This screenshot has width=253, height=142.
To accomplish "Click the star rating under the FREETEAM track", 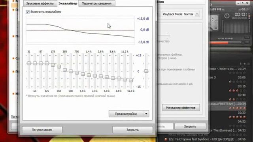I will click(x=237, y=108).
